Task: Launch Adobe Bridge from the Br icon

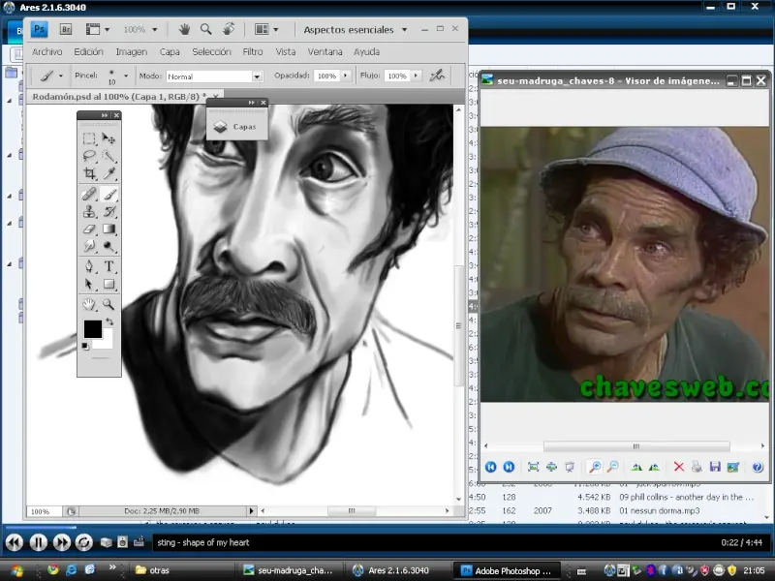Action: tap(66, 30)
